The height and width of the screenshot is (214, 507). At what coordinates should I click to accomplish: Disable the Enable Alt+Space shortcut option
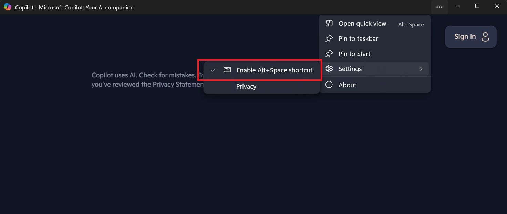275,70
